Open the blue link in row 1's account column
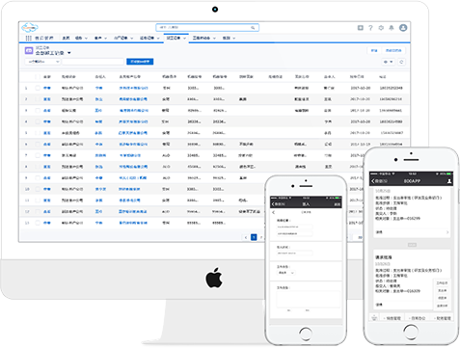 tap(133, 88)
